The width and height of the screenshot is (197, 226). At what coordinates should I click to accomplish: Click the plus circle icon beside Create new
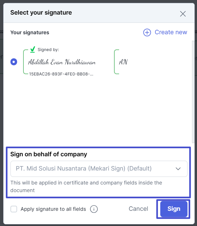click(x=147, y=32)
